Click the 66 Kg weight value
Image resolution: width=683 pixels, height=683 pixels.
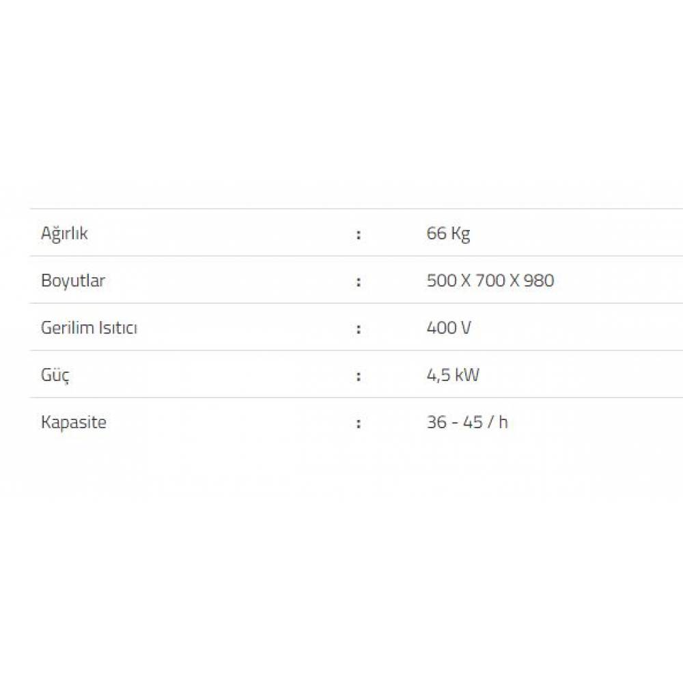[x=448, y=234]
